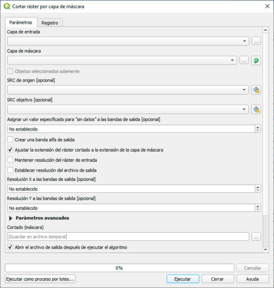The height and width of the screenshot is (288, 274).
Task: Click the iterate-over-layer green arrow icon
Action: (256, 60)
